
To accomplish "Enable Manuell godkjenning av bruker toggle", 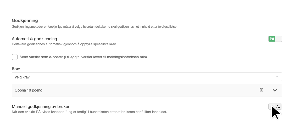I will pos(275,107).
